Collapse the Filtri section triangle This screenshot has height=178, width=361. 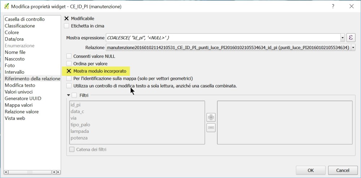point(68,95)
